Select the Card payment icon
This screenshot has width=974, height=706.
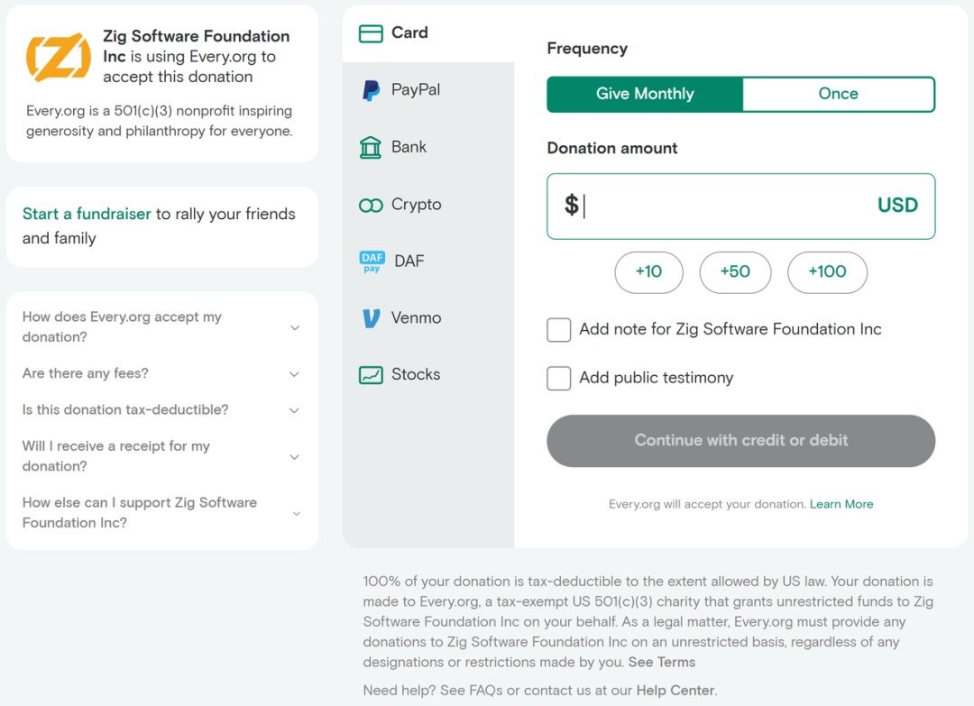[x=371, y=33]
